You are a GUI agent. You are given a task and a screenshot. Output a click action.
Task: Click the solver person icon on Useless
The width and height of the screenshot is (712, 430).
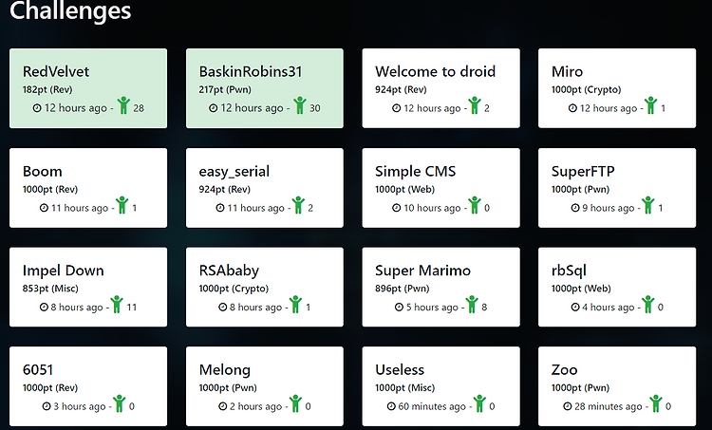479,403
